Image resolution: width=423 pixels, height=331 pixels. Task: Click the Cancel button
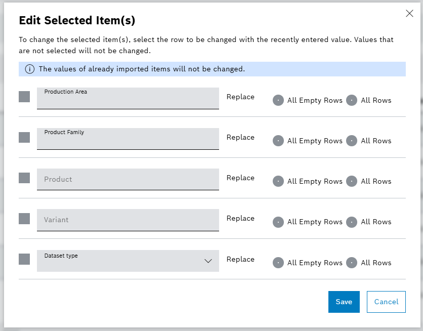386,302
